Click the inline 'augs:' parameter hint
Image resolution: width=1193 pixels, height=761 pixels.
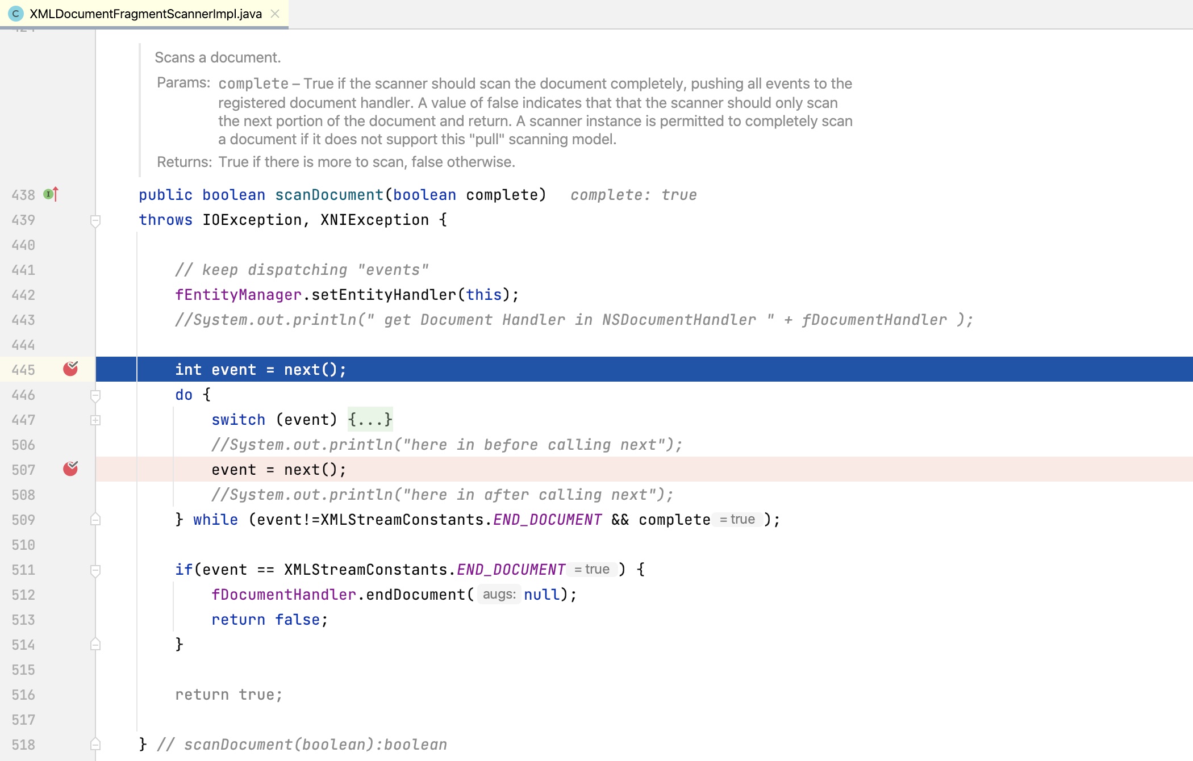click(x=499, y=595)
